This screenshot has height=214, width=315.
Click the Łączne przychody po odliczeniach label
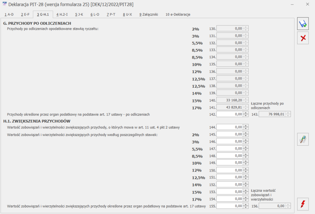click(267, 106)
